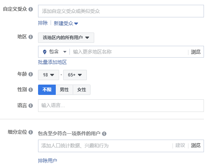Open minimum age 18 dropdown

tap(48, 75)
